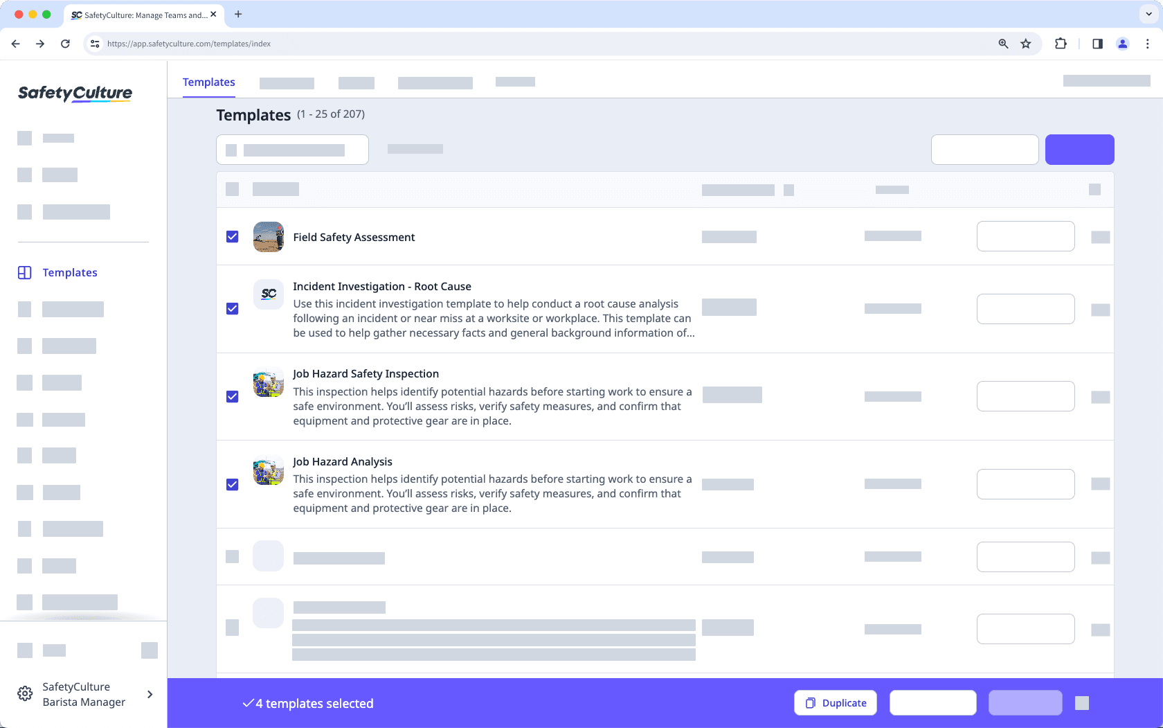Uncheck the Field Safety Assessment checkbox
Image resolution: width=1163 pixels, height=728 pixels.
point(232,236)
